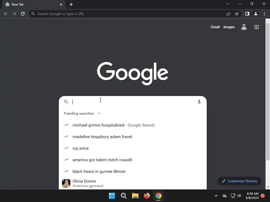Open Search Labs flask icon
Screen dimensions: 270x202
coord(244,27)
